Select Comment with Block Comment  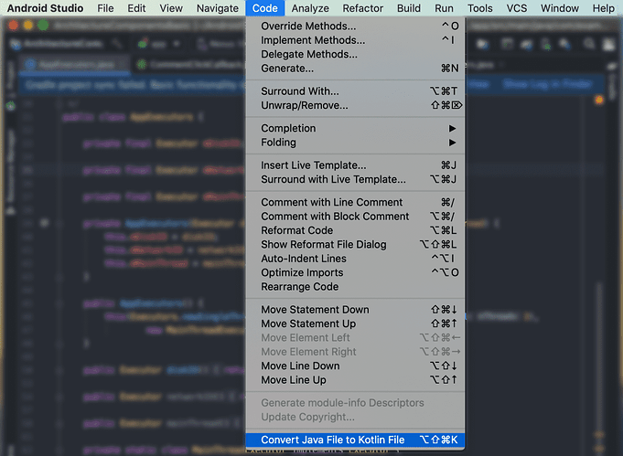[335, 217]
